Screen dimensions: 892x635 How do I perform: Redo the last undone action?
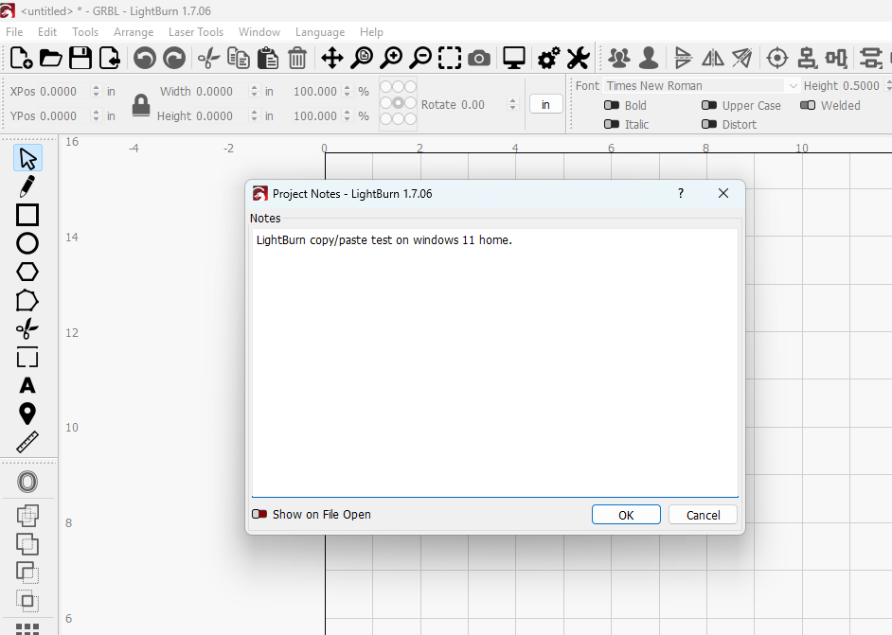(174, 58)
